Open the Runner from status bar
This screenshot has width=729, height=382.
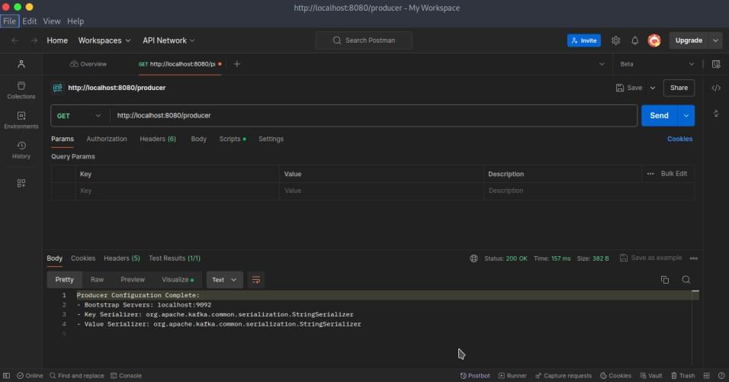tap(512, 375)
